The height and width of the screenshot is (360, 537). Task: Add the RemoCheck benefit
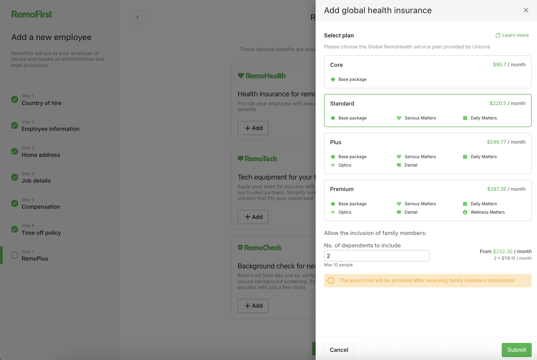click(253, 306)
